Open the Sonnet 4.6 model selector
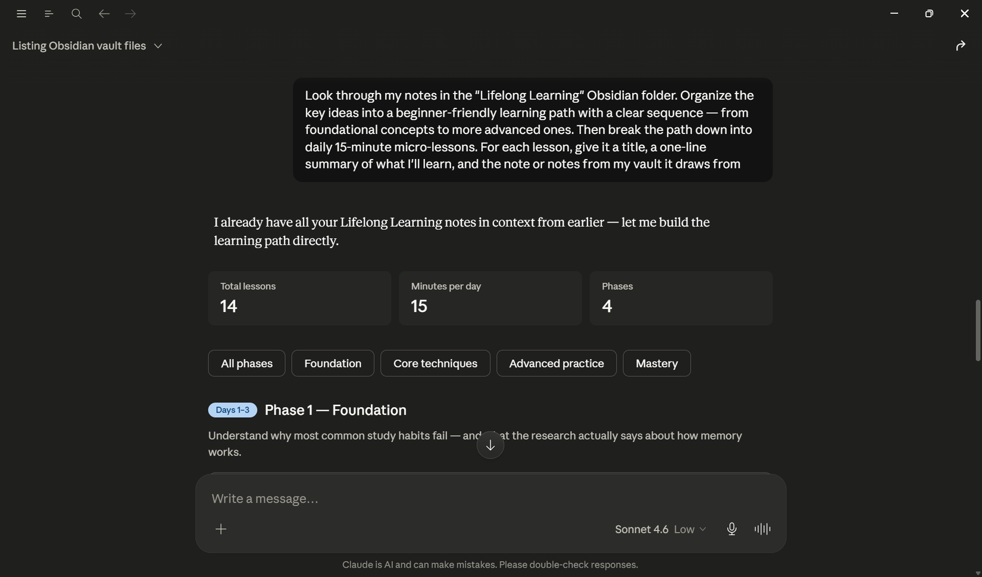Viewport: 982px width, 577px height. click(642, 529)
